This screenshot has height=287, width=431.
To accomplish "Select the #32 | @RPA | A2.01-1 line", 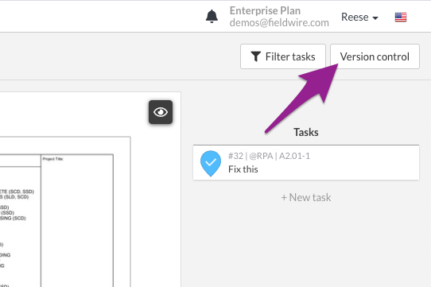I will tap(269, 156).
